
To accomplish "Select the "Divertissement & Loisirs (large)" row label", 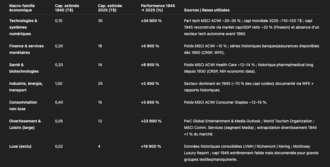I will (25, 124).
